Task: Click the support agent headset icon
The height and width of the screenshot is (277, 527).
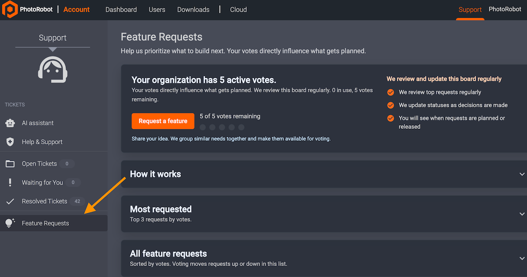Action: (x=53, y=69)
